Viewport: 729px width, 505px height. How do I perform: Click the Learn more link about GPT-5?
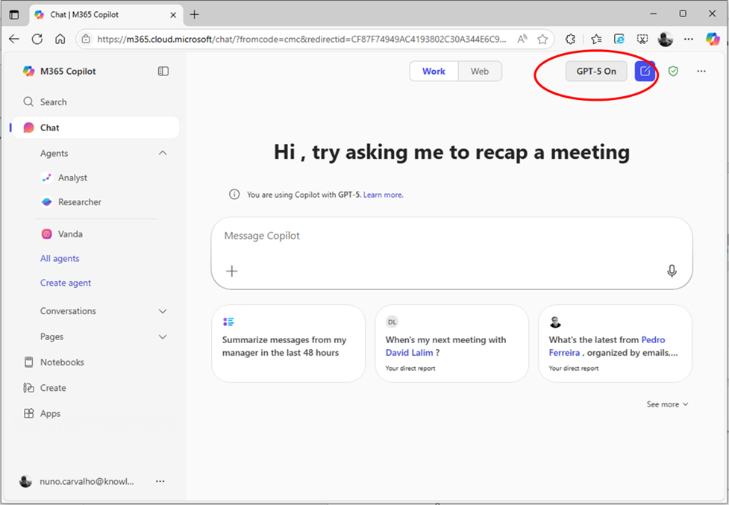(x=383, y=195)
